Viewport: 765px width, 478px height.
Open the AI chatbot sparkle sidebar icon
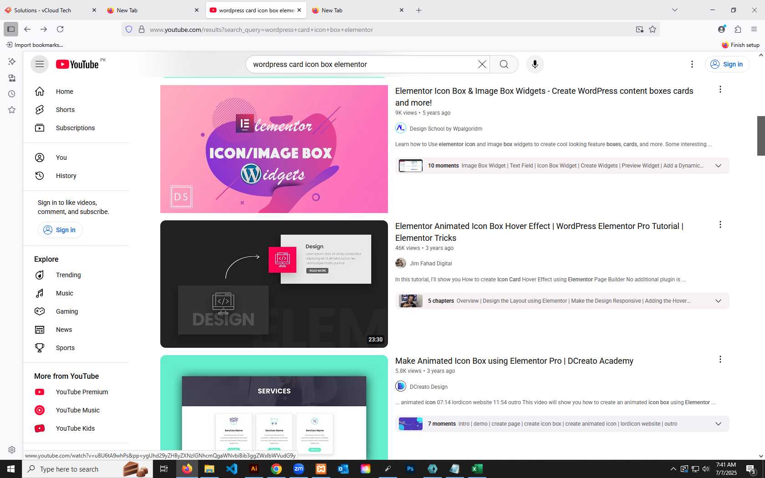pos(12,61)
